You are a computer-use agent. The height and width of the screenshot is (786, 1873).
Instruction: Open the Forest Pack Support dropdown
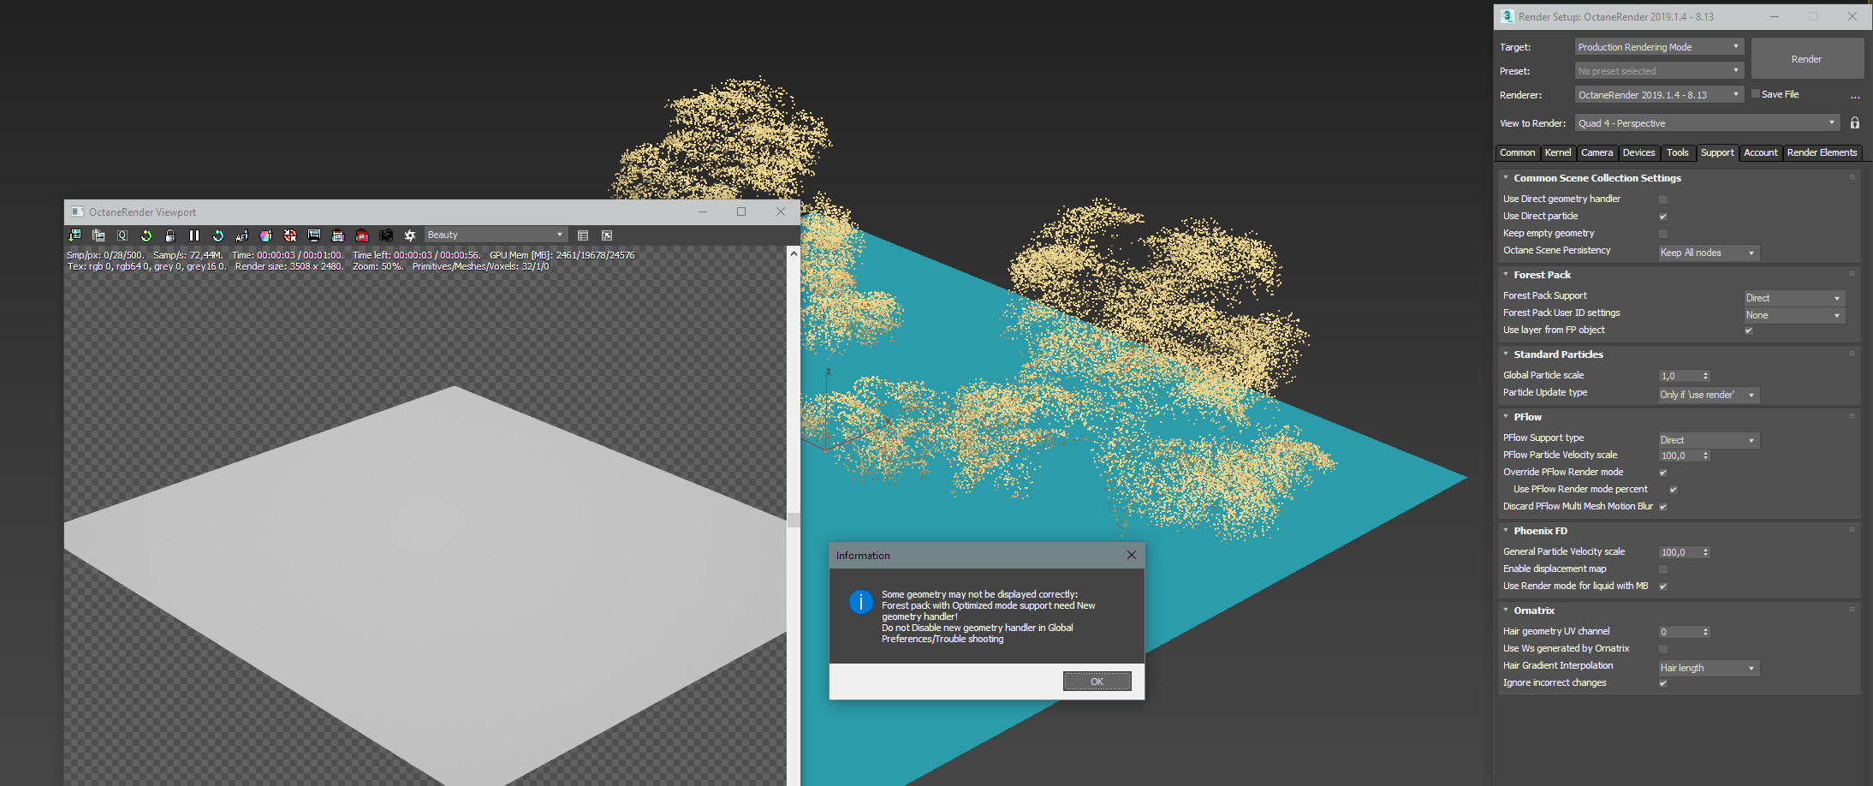1794,298
